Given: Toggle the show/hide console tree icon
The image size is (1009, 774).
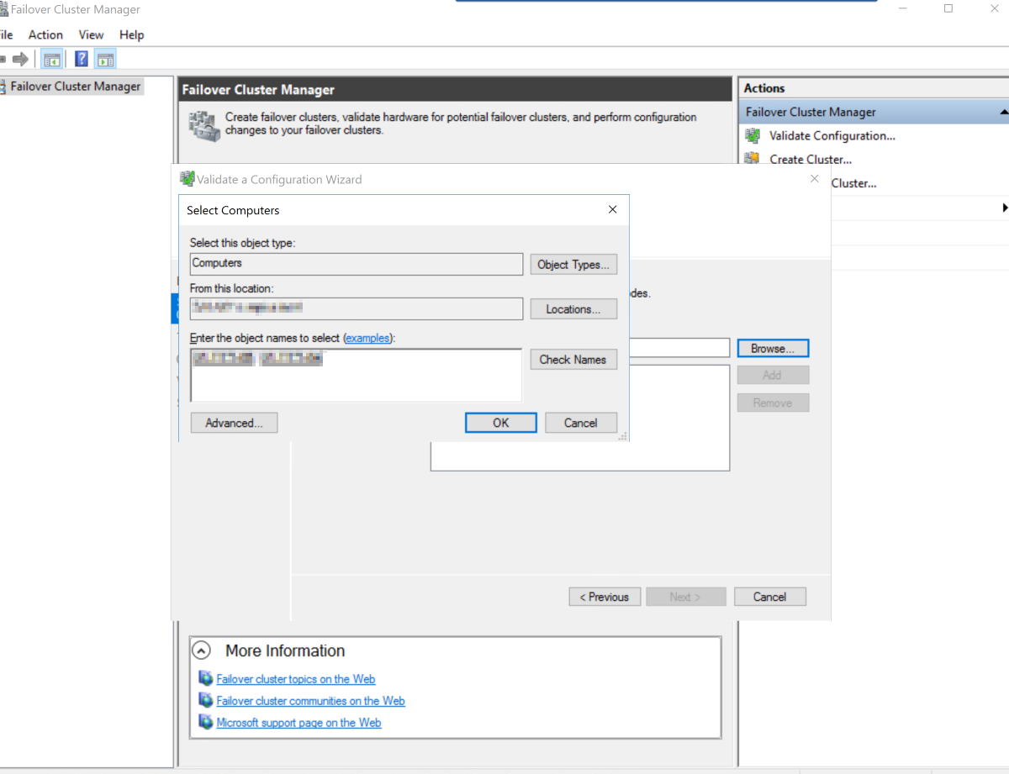Looking at the screenshot, I should click(x=52, y=59).
